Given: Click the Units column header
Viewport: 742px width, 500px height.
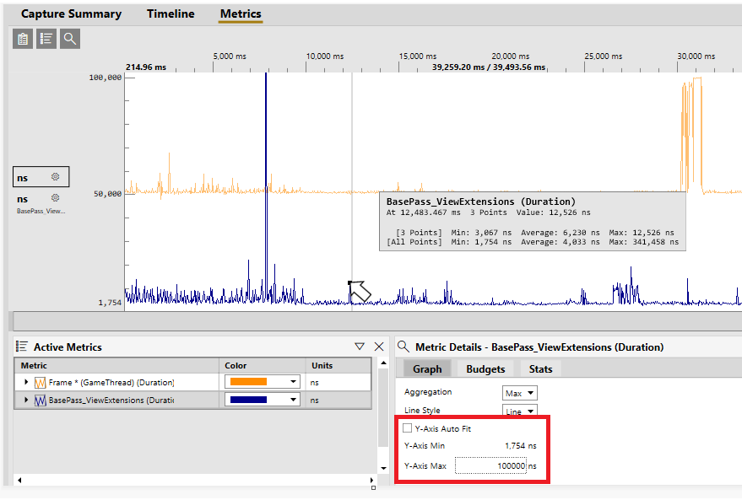Looking at the screenshot, I should [339, 365].
